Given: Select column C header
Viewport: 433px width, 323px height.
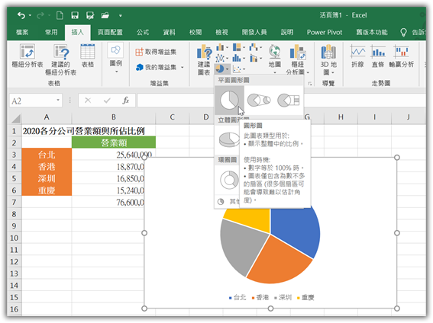Looking at the screenshot, I should tap(172, 117).
